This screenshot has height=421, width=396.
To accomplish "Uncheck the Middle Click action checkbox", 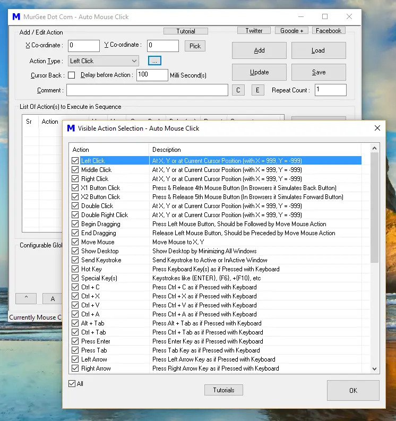I will point(75,170).
